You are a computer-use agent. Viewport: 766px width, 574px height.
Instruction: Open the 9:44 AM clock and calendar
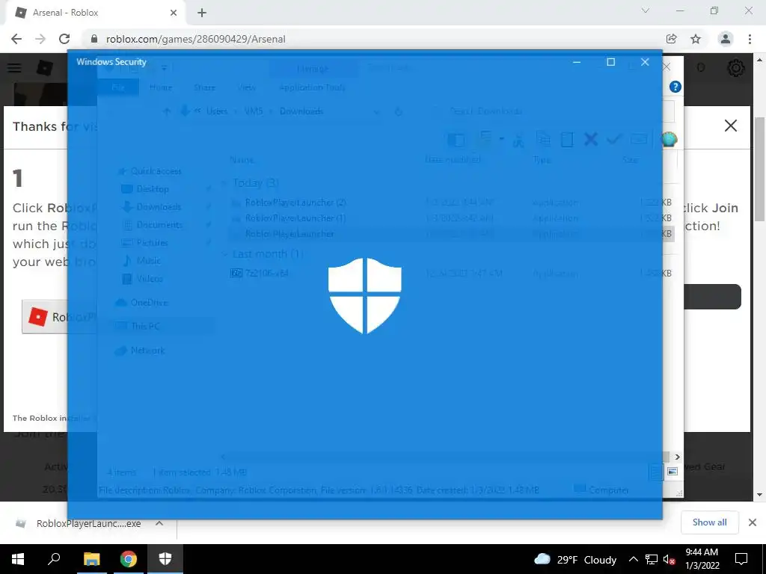[702, 559]
